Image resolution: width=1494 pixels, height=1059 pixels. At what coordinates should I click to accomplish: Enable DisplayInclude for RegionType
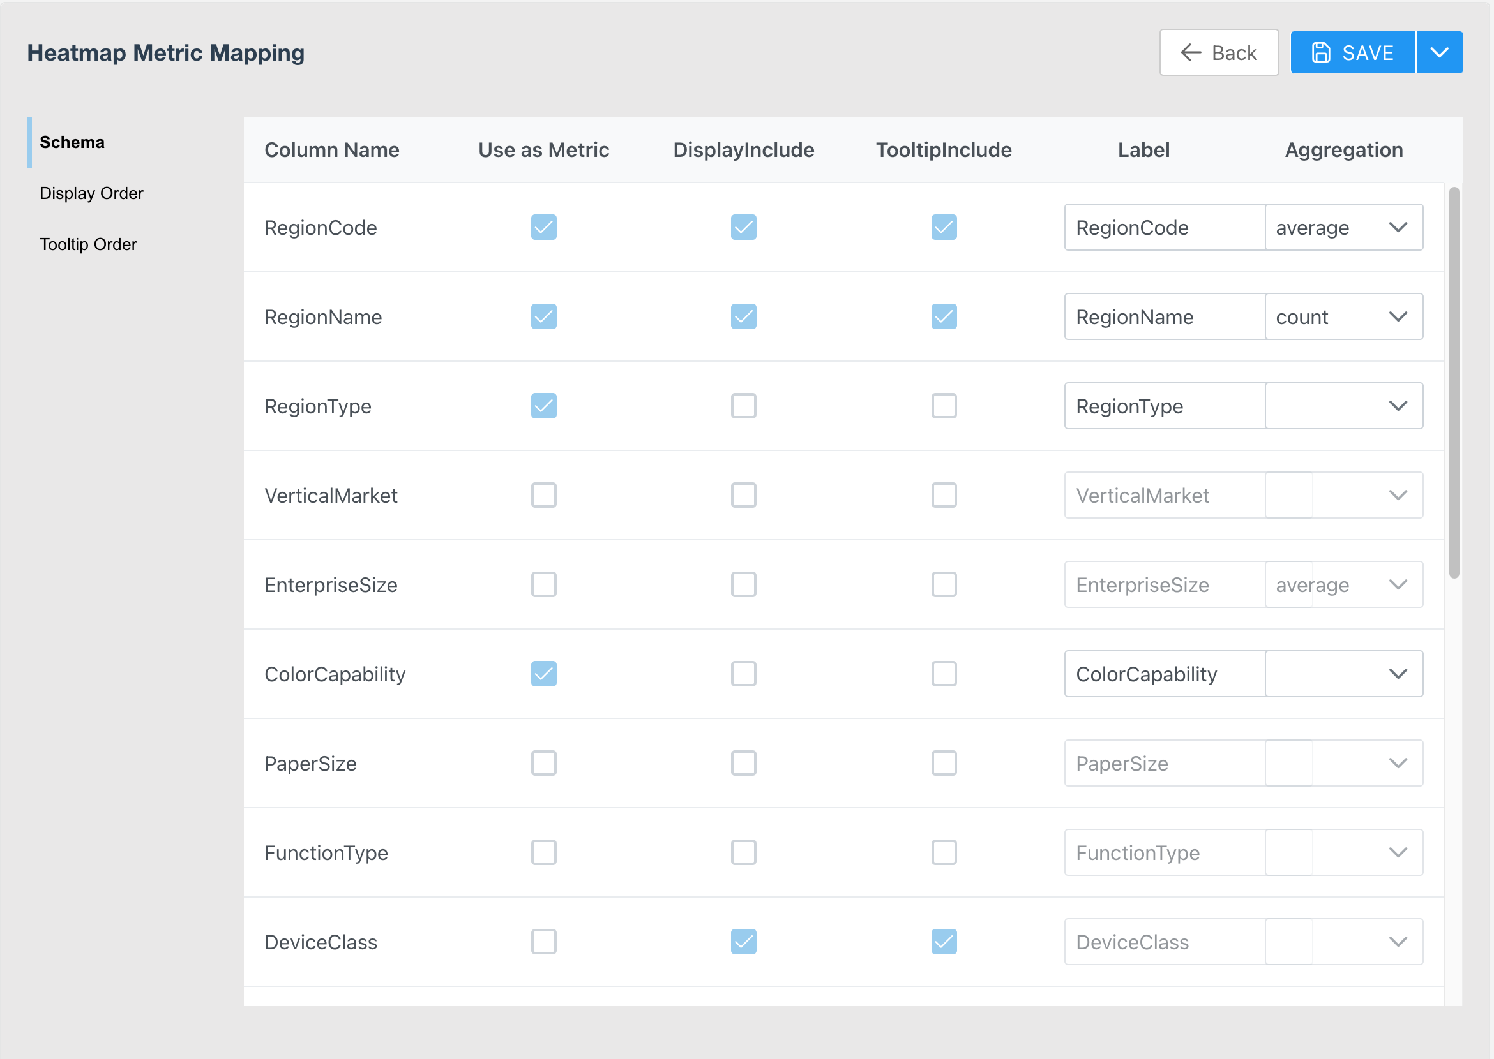(743, 406)
